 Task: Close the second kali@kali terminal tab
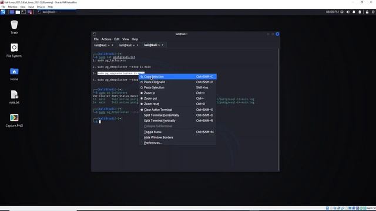pyautogui.click(x=137, y=45)
